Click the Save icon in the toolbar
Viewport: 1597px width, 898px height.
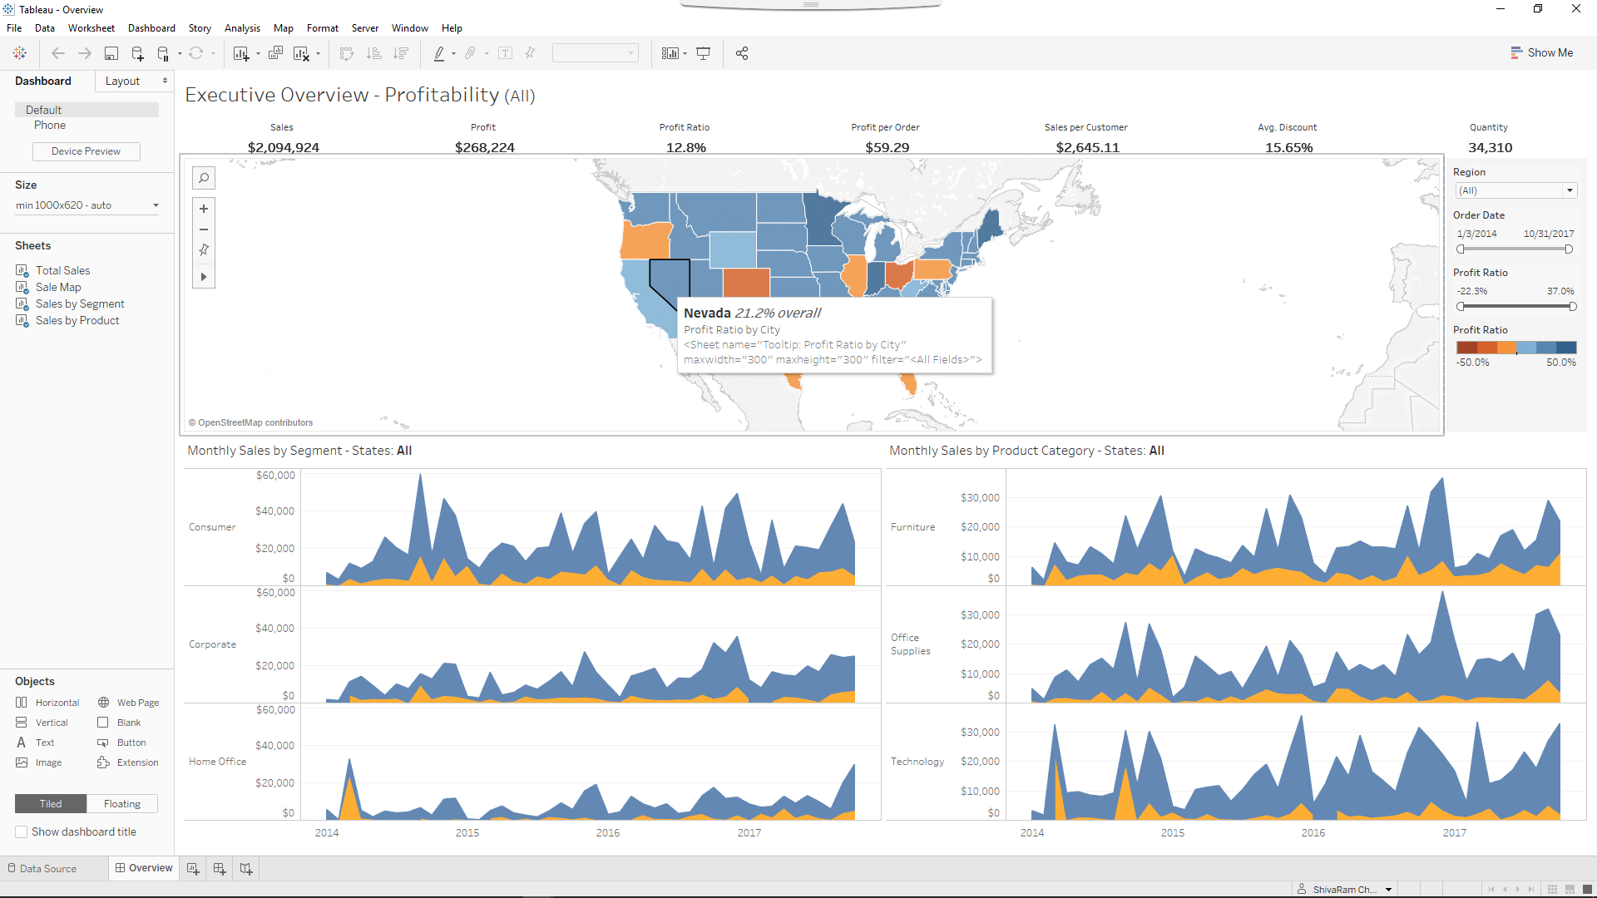(x=111, y=52)
